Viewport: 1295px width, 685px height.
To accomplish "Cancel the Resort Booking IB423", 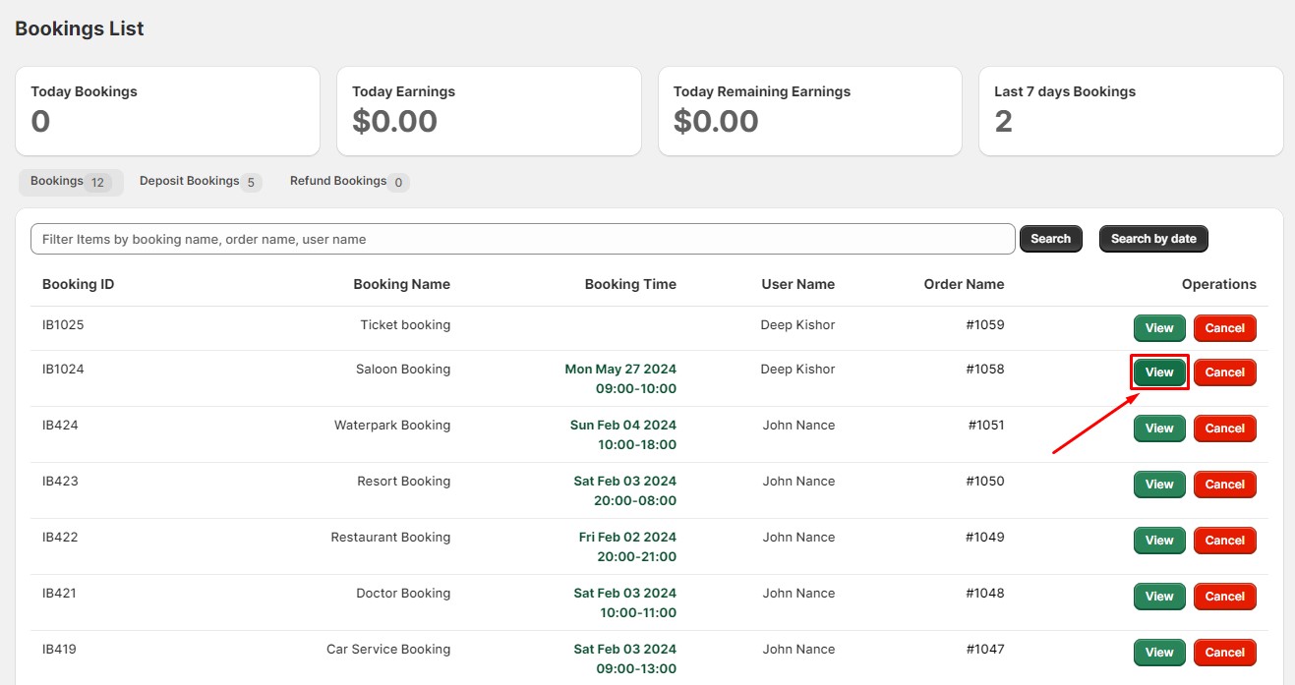I will coord(1224,485).
